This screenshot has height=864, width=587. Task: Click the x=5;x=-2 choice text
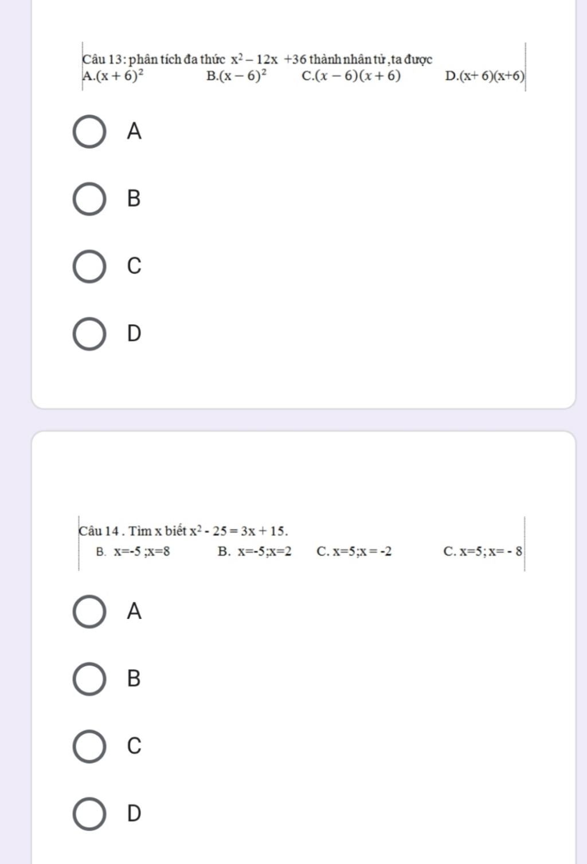coord(363,552)
